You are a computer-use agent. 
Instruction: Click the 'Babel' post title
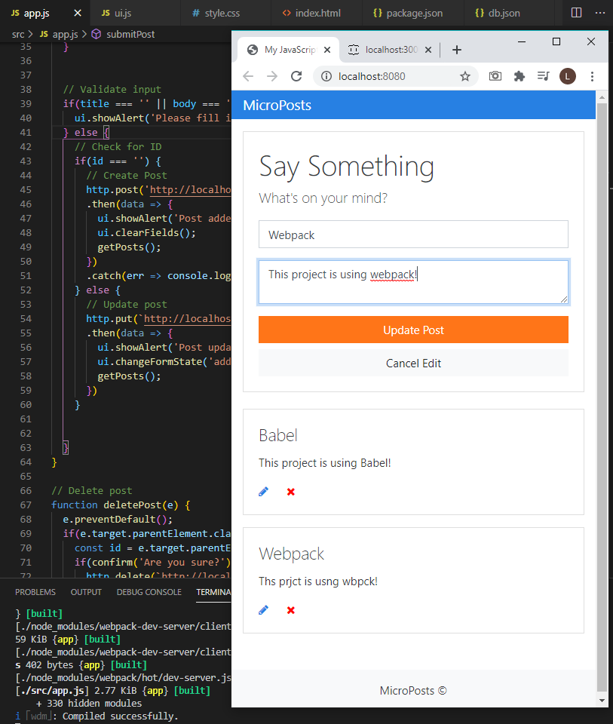pyautogui.click(x=278, y=435)
